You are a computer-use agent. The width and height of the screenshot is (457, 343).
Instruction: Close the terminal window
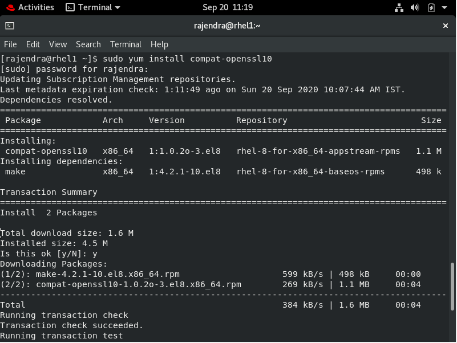click(x=446, y=26)
